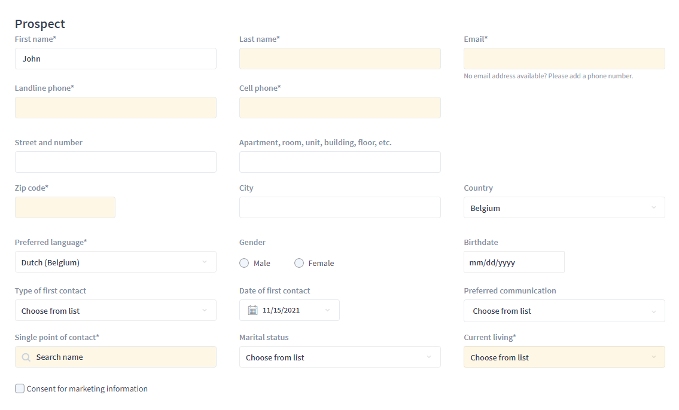Expand the Current living dropdown

564,357
